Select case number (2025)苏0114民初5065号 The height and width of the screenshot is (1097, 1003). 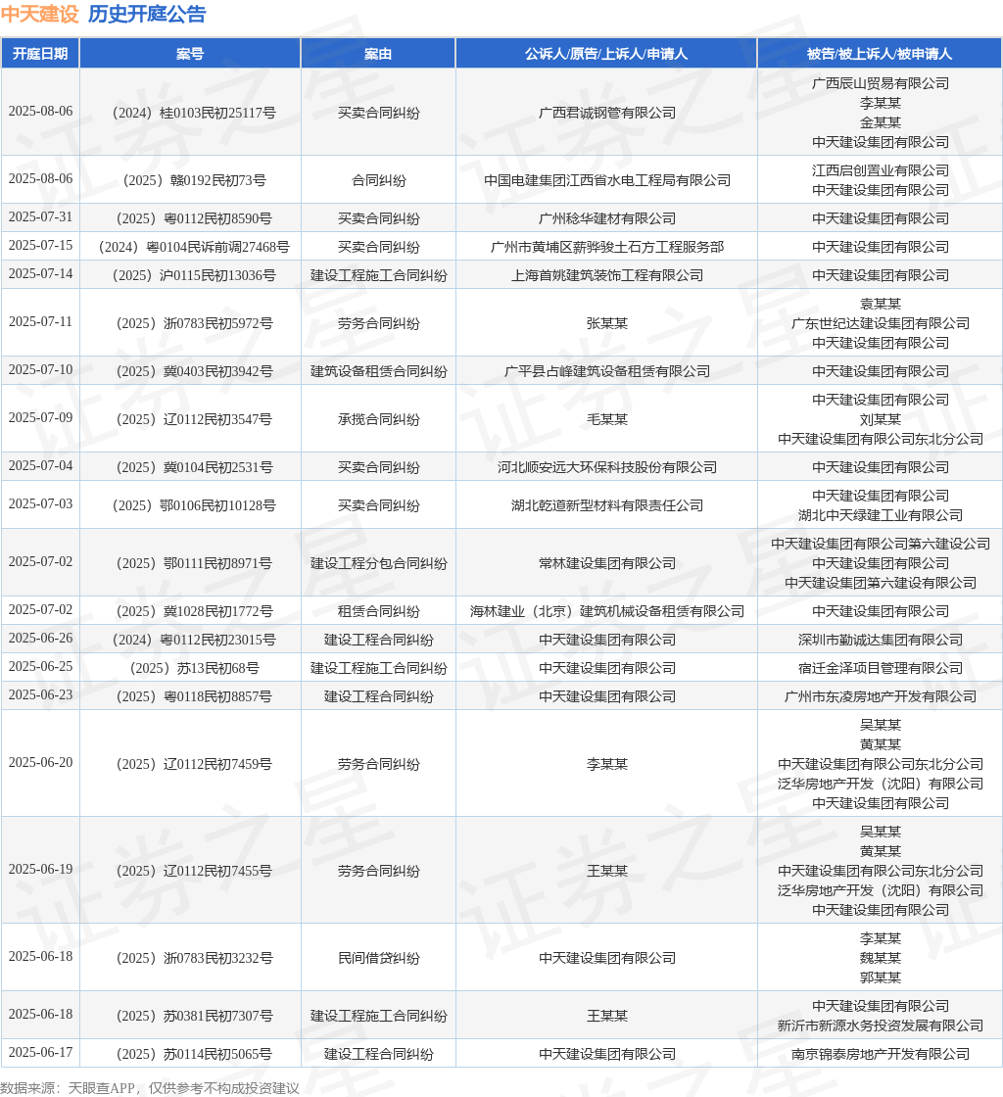194,1054
